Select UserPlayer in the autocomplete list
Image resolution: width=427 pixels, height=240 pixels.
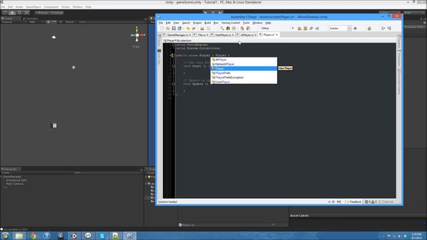[x=244, y=81]
